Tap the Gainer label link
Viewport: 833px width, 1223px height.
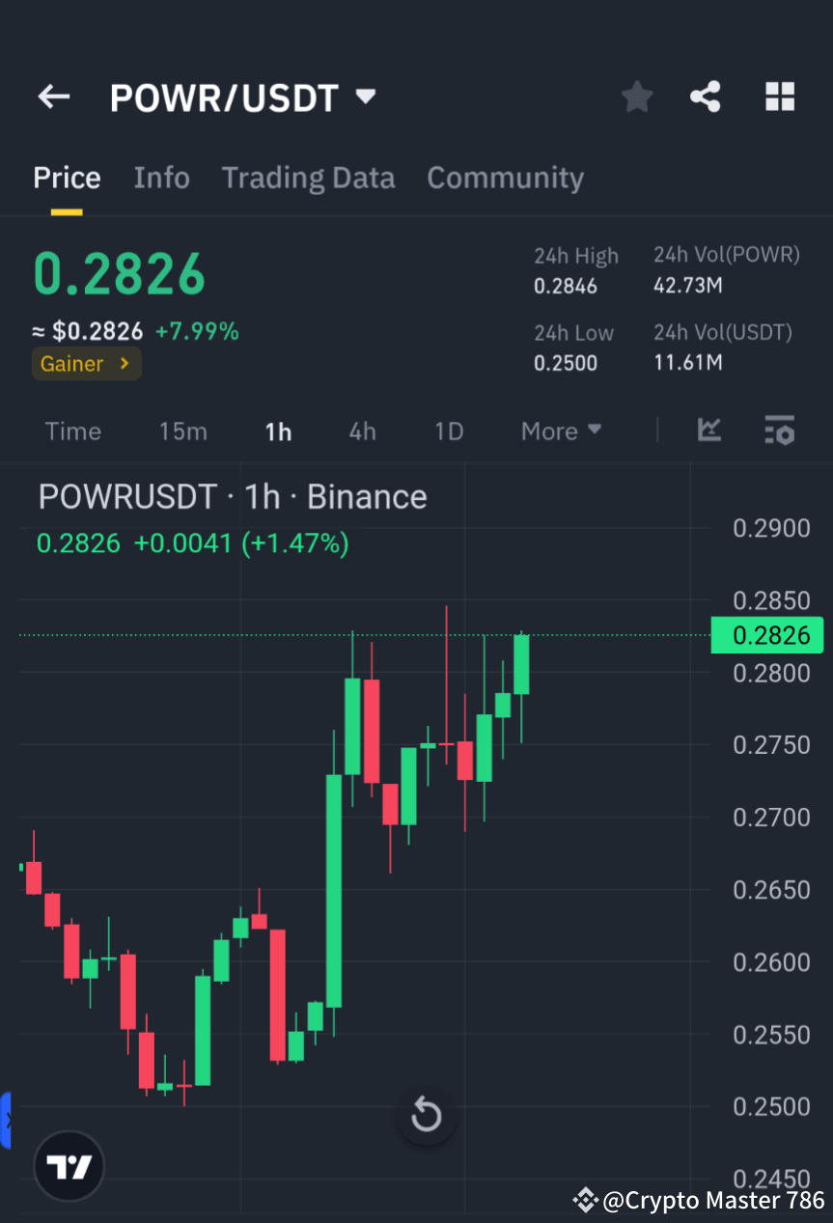point(86,364)
